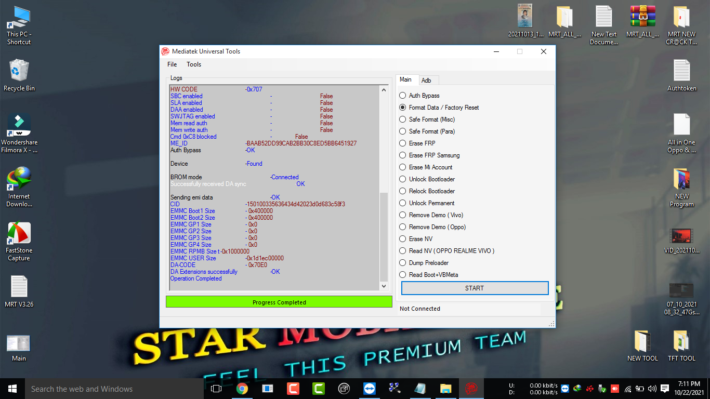This screenshot has height=399, width=710.
Task: Select the Erase FRP Samsung option
Action: [429, 155]
